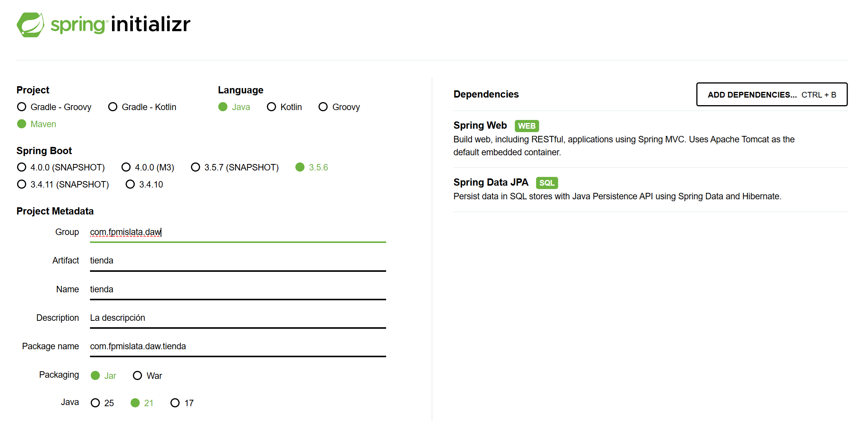
Task: Pick Spring Boot 4.0.0 (SNAPSHOT) version
Action: (22, 167)
